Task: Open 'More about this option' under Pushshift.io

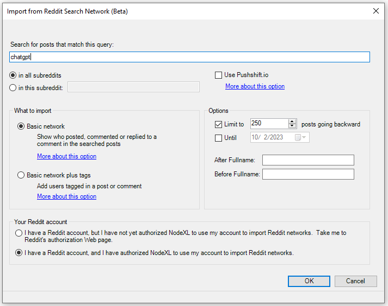Action: [255, 86]
